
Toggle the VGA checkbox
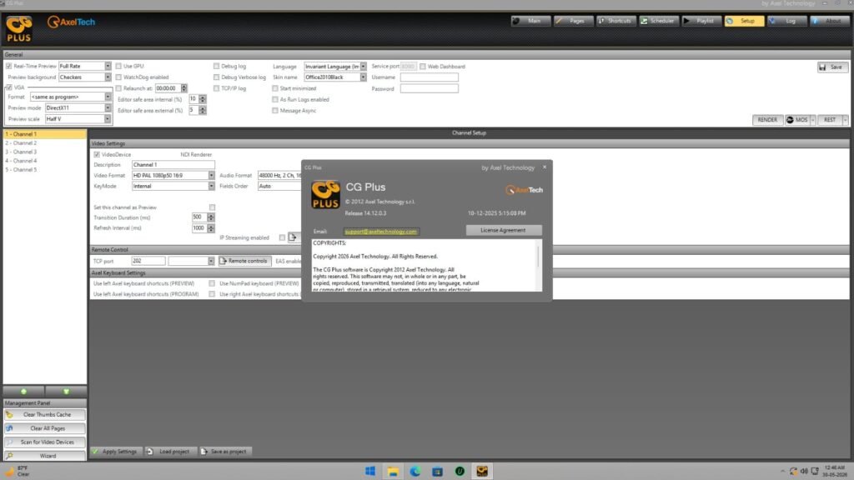[x=8, y=87]
